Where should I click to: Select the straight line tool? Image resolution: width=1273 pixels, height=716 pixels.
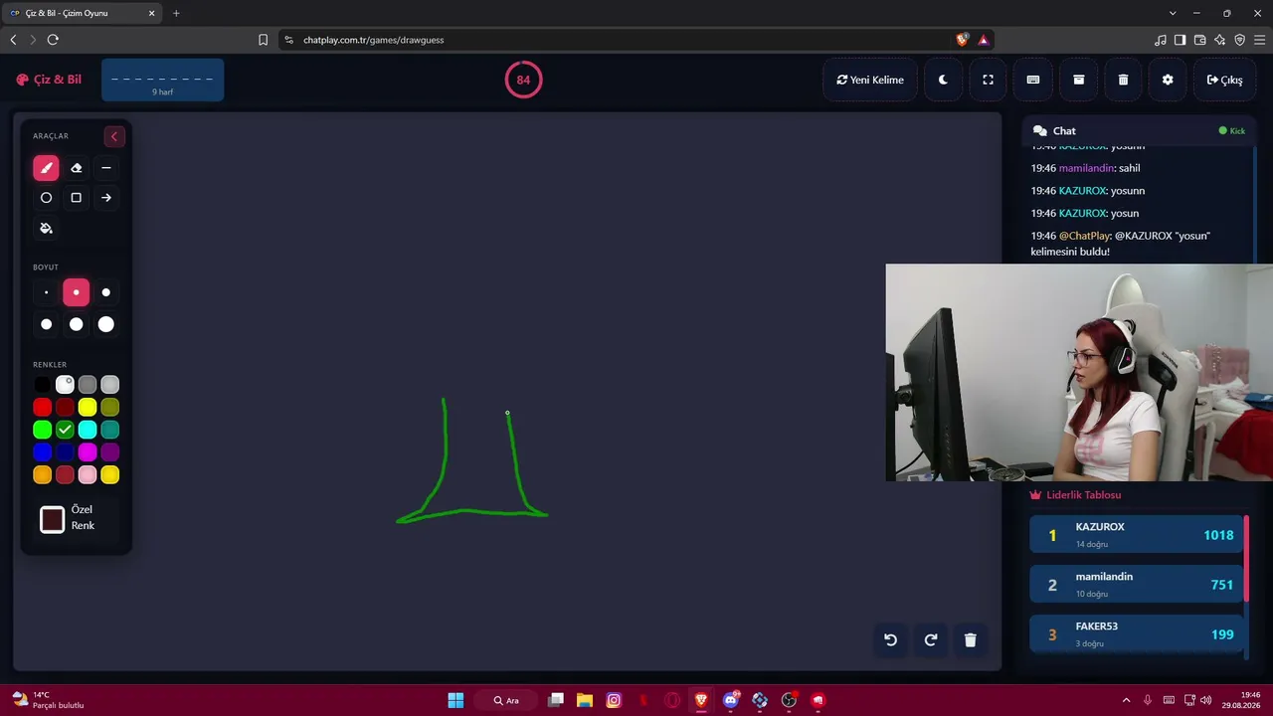[106, 168]
